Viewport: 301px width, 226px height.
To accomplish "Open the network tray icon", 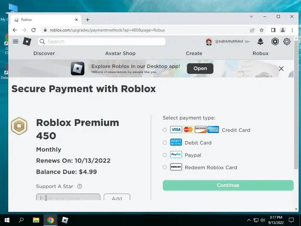I will coord(256,220).
